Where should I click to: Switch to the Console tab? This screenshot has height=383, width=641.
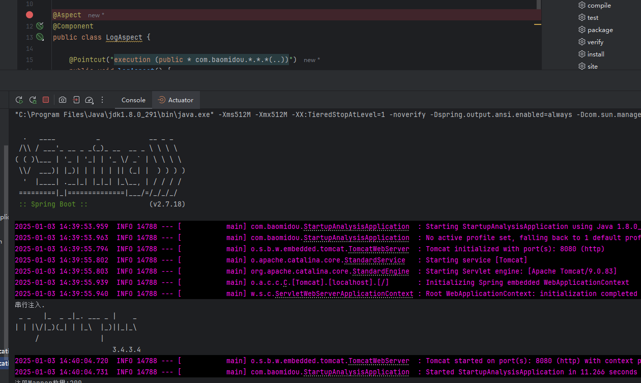133,100
